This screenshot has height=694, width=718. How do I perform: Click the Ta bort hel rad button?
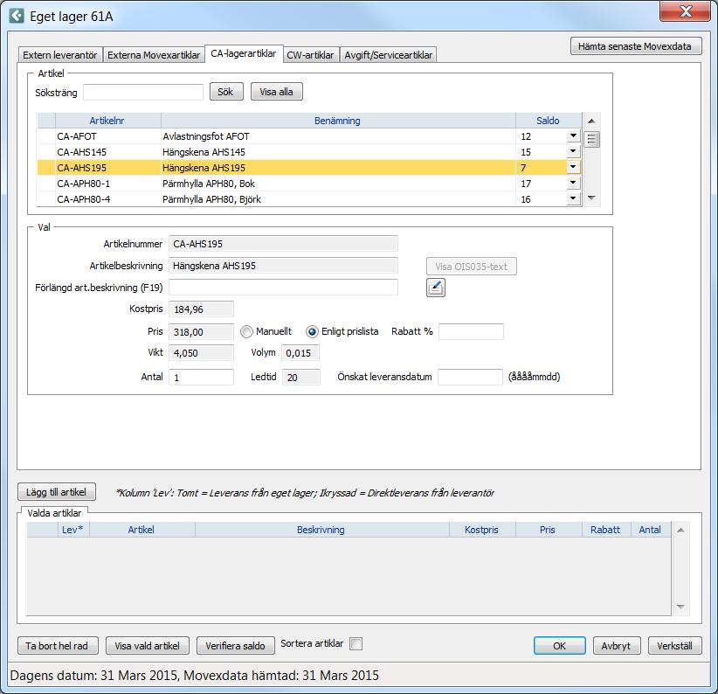pos(58,646)
